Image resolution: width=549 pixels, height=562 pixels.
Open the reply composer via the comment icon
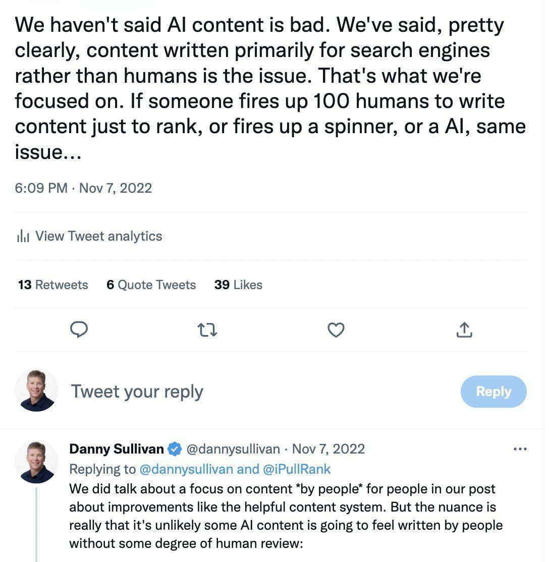79,330
